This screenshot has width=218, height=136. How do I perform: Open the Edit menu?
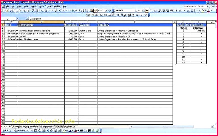click(13, 7)
